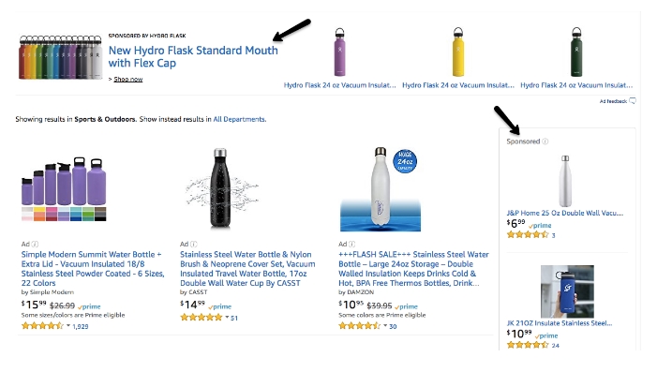This screenshot has height=387, width=657.
Task: Click star rating on J&P Home bottle
Action: 527,234
